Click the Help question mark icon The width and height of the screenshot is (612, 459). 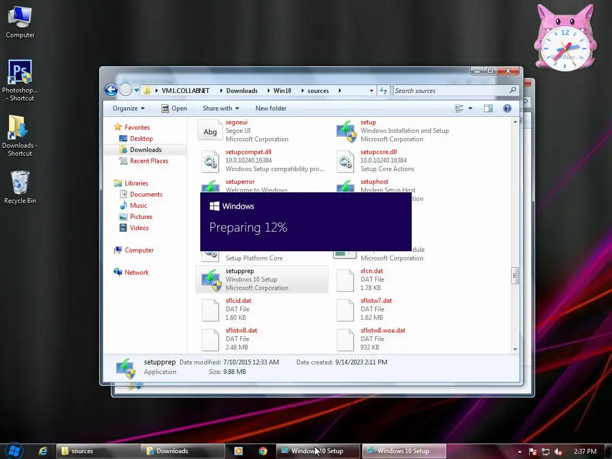tap(507, 108)
